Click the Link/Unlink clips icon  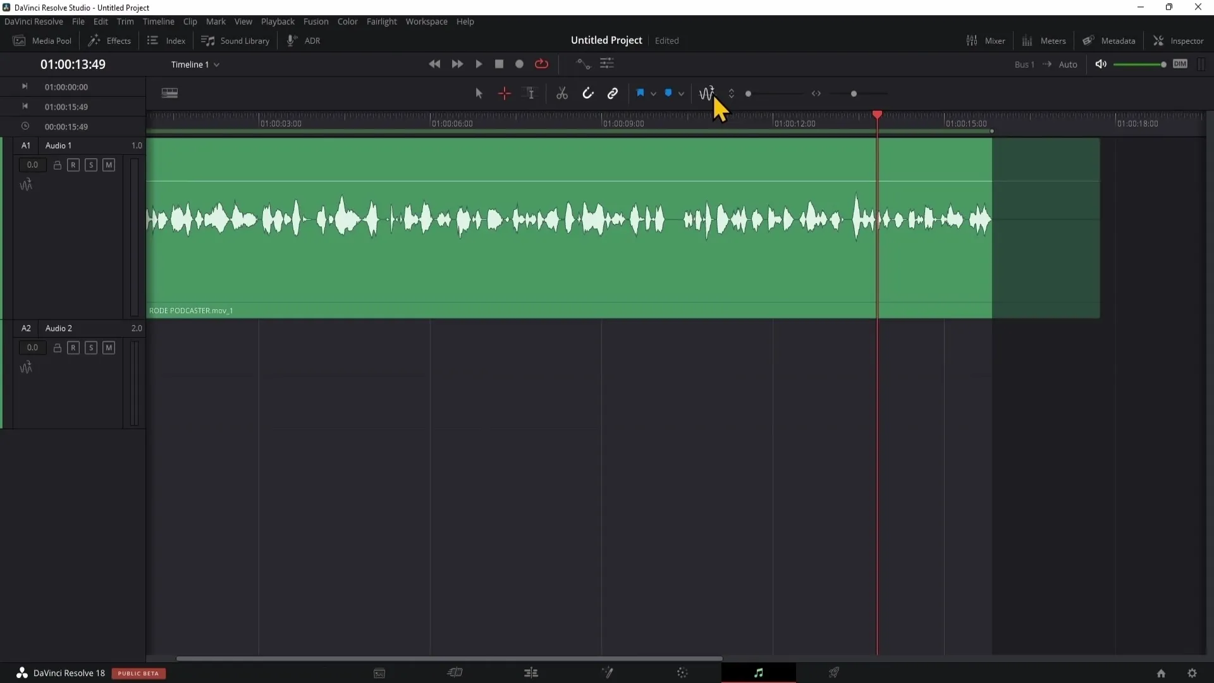pyautogui.click(x=612, y=94)
